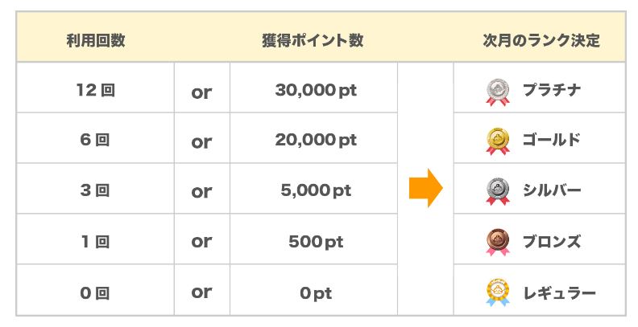This screenshot has width=638, height=327.
Task: Click the 次月のランク決定 header
Action: click(x=541, y=40)
